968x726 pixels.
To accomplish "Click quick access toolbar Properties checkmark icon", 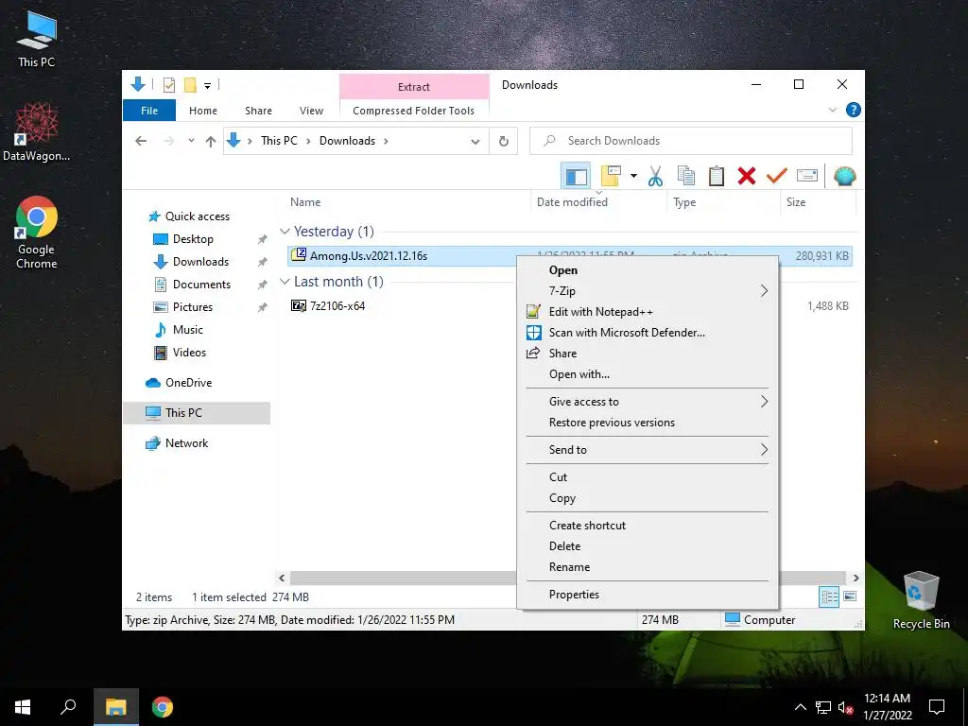I will coord(168,85).
